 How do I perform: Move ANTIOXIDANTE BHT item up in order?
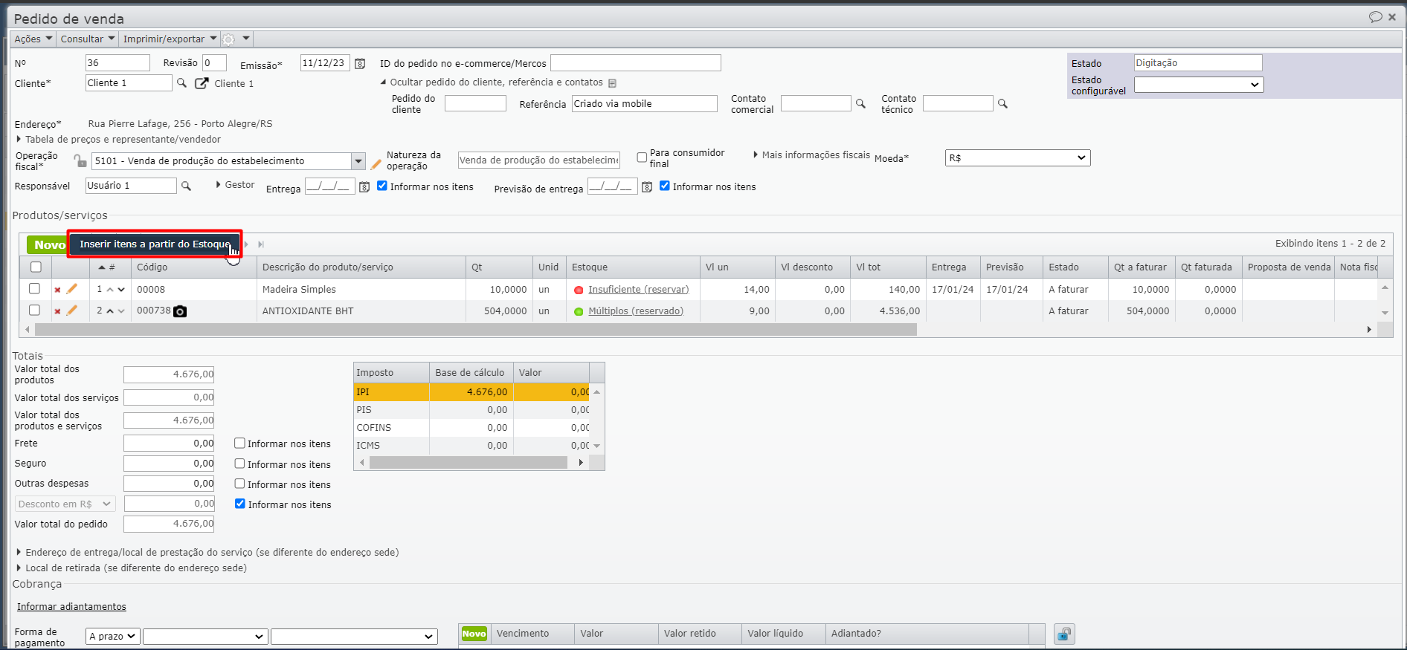point(110,311)
